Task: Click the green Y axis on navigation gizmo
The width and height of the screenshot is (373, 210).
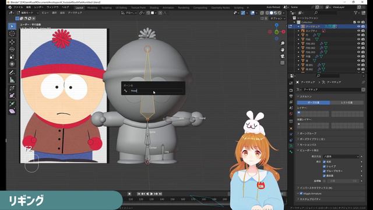Action: 277,32
